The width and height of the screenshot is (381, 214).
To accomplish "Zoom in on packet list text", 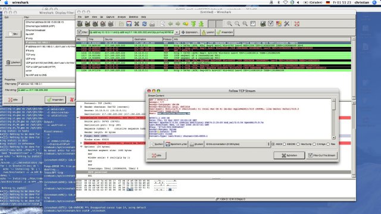I will pos(229,24).
